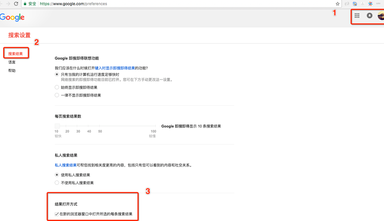The width and height of the screenshot is (384, 221).
Task: Click the 50 label on the slider
Action: [x=100, y=131]
